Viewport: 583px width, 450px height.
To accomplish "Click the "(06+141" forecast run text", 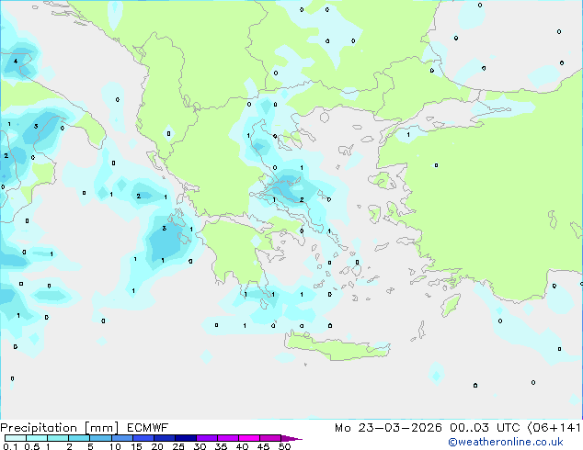I will [554, 428].
